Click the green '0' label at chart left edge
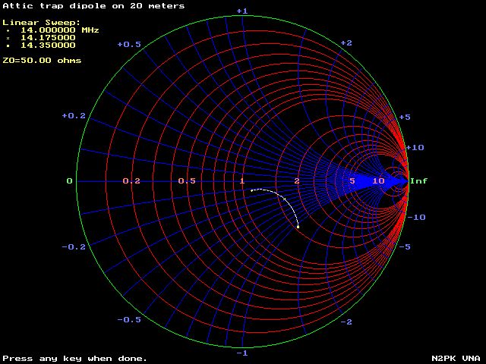This screenshot has height=364, width=486. [69, 181]
